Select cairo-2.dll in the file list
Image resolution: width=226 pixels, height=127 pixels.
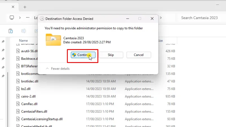28,96
